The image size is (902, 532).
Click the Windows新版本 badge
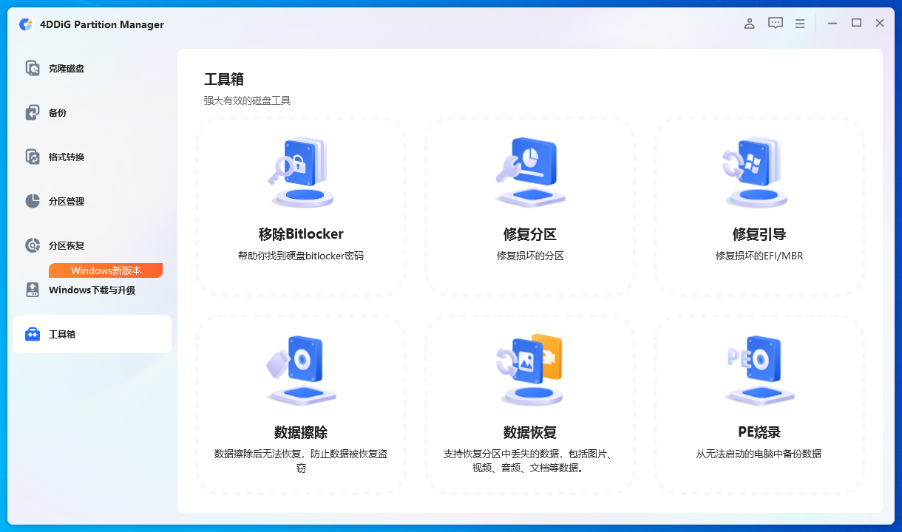pos(106,270)
